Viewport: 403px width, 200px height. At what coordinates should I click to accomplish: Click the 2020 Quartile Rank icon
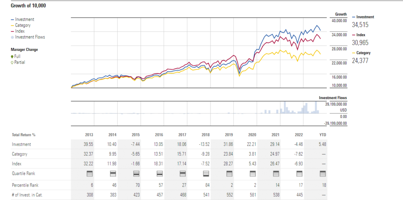(x=252, y=173)
